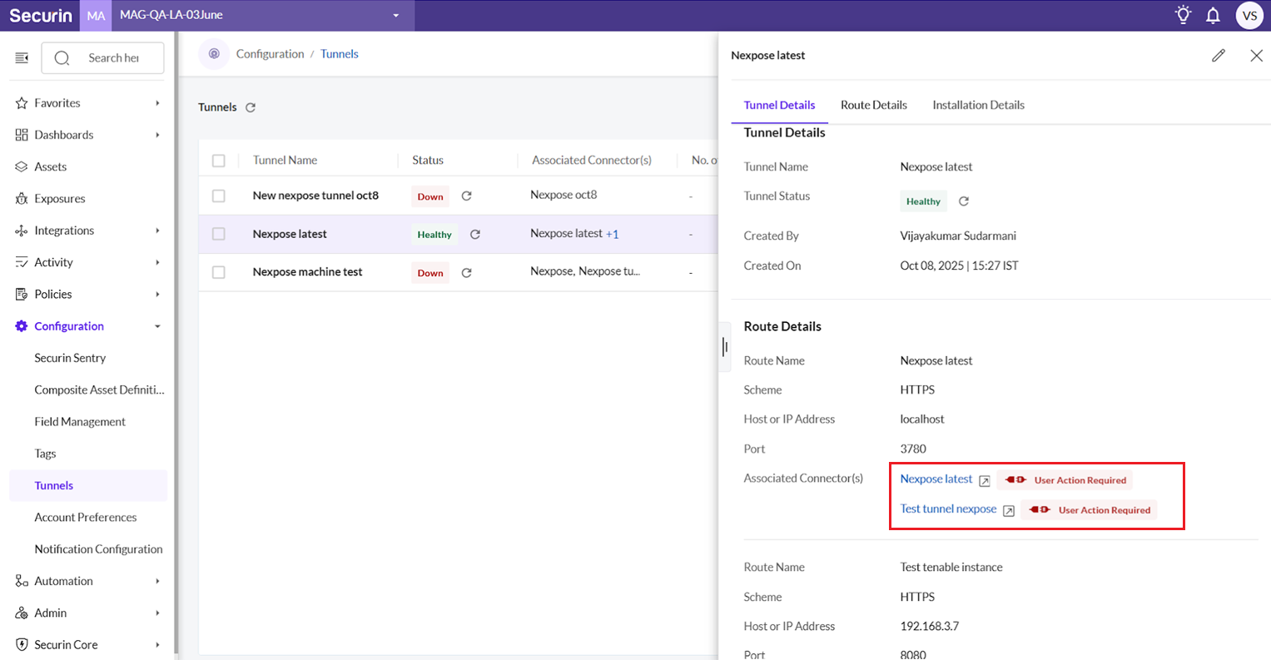Open Nexpose latest connector external link icon

click(984, 481)
